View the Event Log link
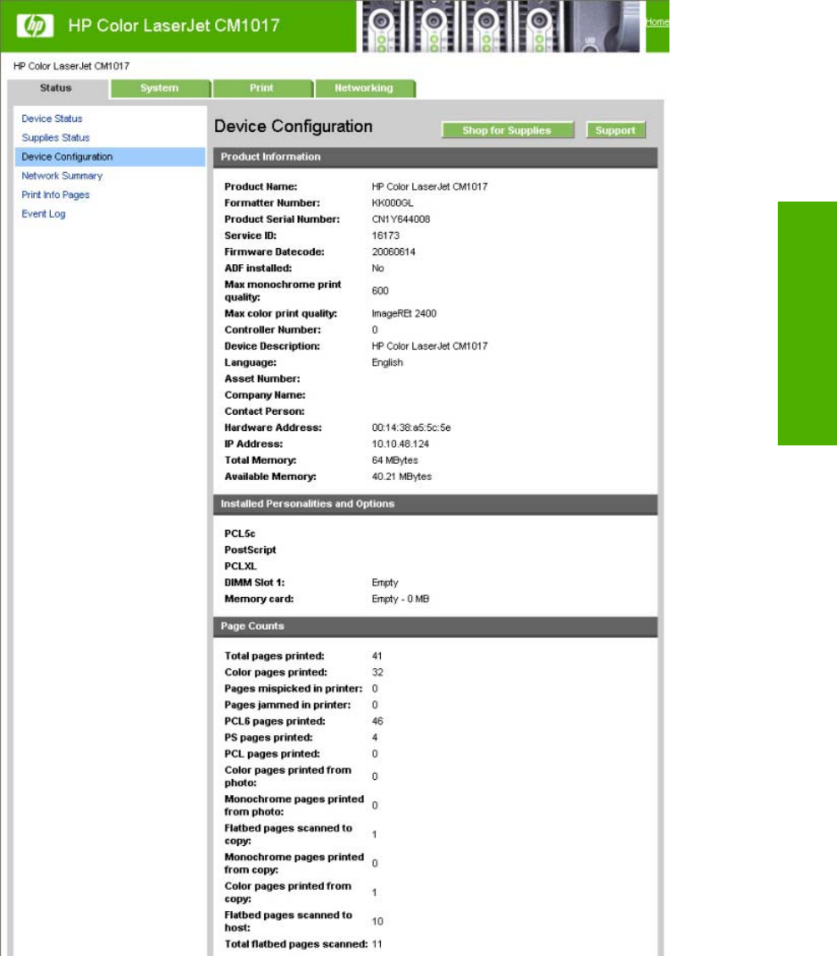 (x=43, y=213)
